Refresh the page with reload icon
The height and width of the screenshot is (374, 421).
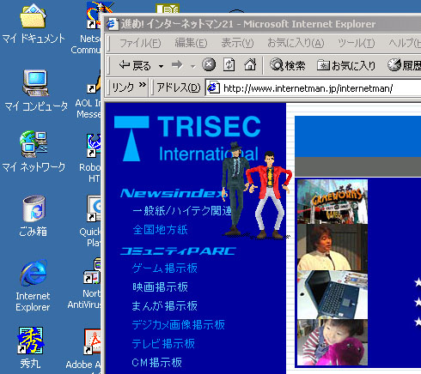(229, 64)
